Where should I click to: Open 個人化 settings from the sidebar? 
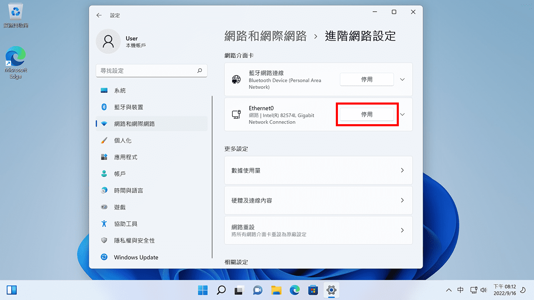tap(125, 140)
